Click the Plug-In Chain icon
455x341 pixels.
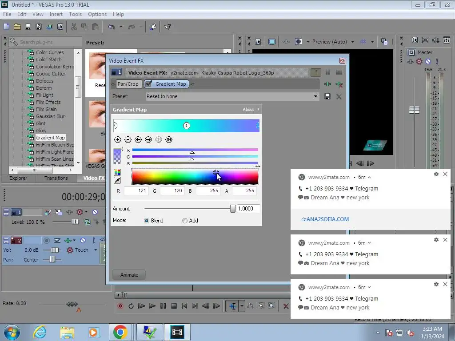(x=327, y=84)
